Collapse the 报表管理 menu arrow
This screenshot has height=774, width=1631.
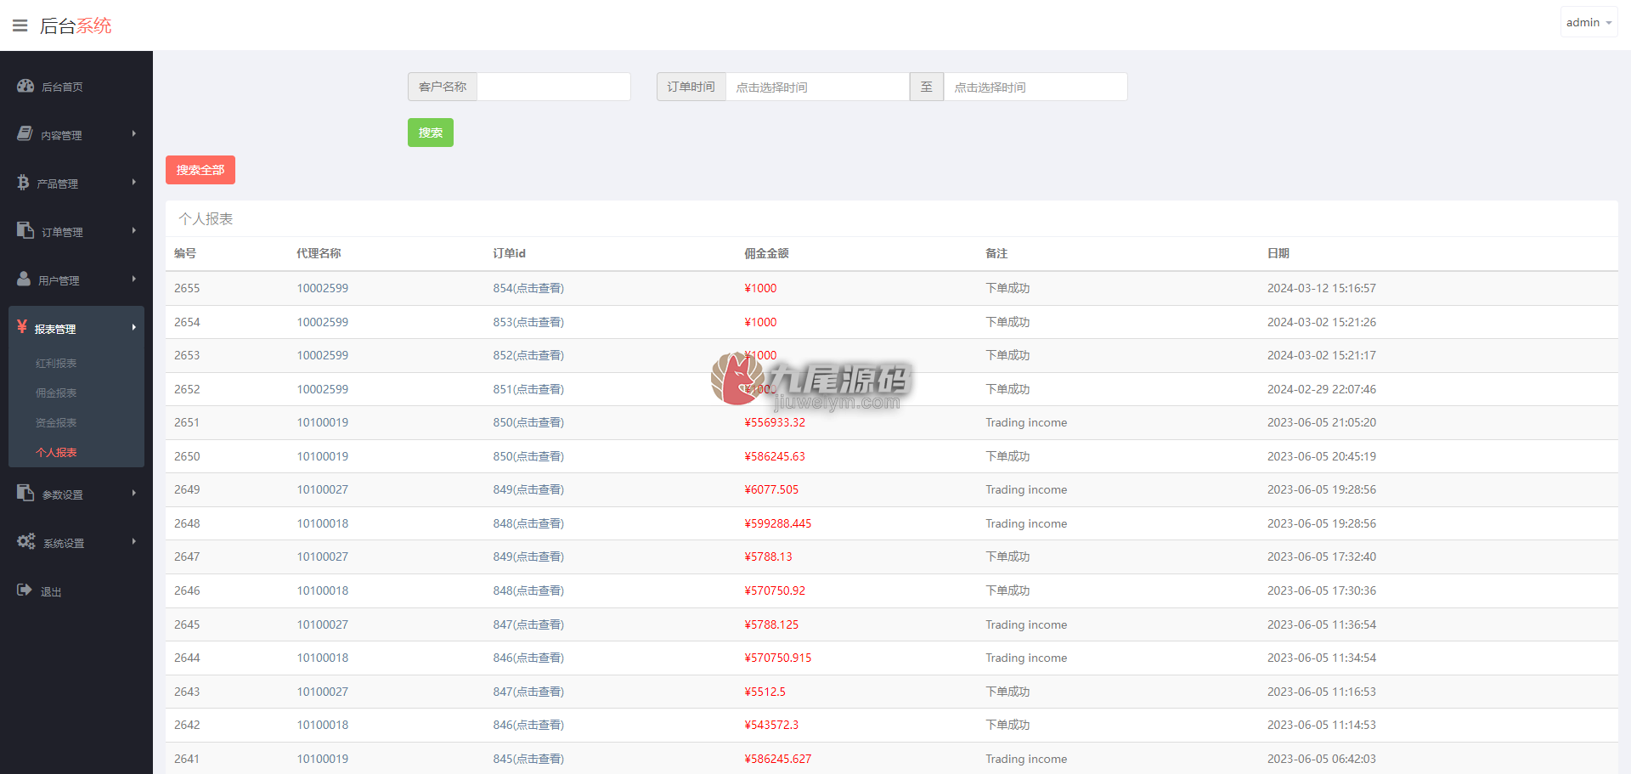coord(134,327)
